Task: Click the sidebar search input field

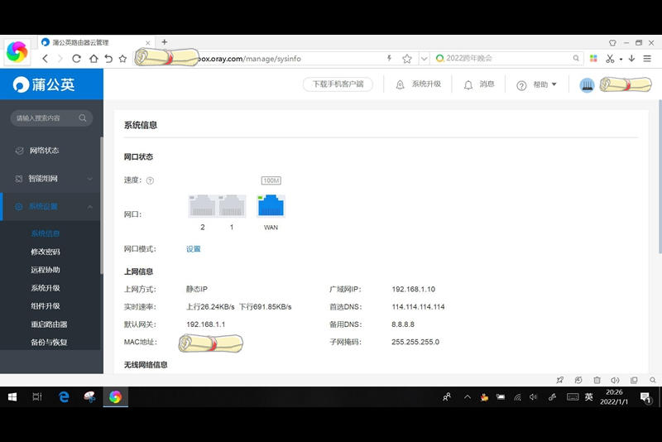Action: 46,118
